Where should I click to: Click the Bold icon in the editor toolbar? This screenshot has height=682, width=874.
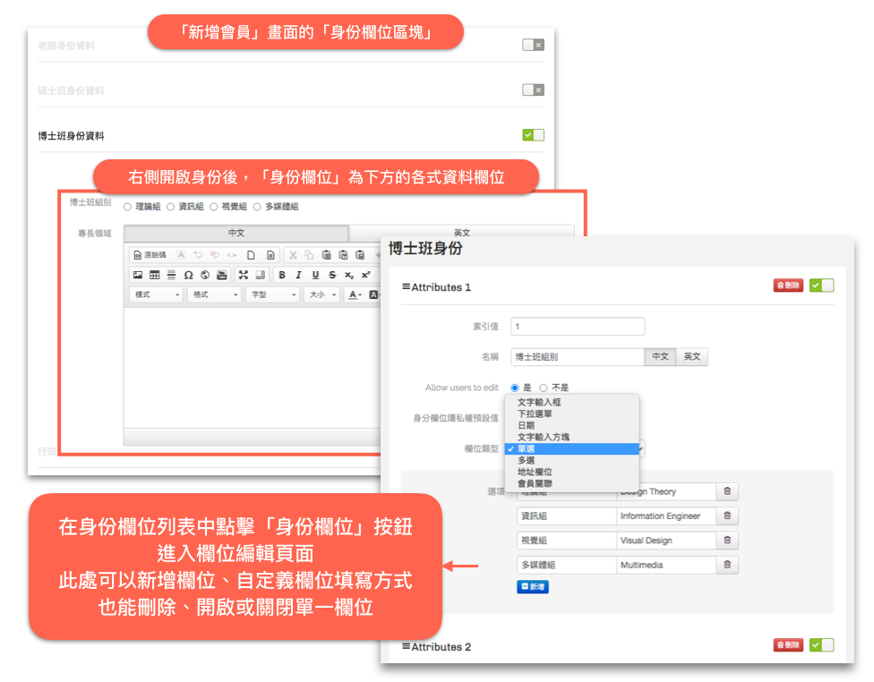point(282,275)
